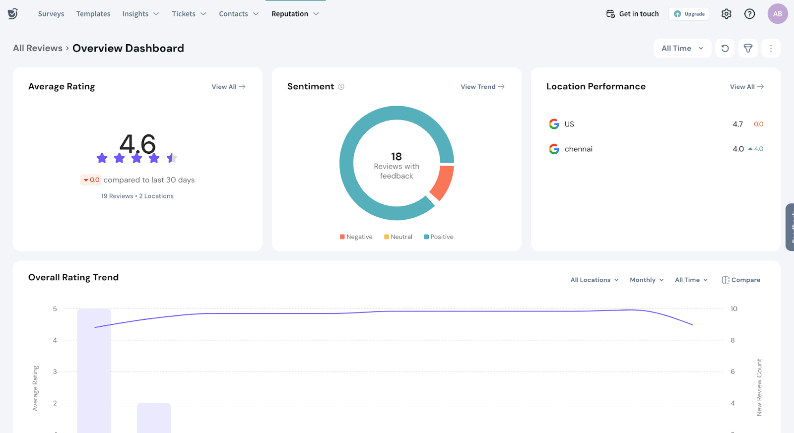Viewport: 794px width, 433px height.
Task: Open the Surveys menu item
Action: tap(51, 14)
